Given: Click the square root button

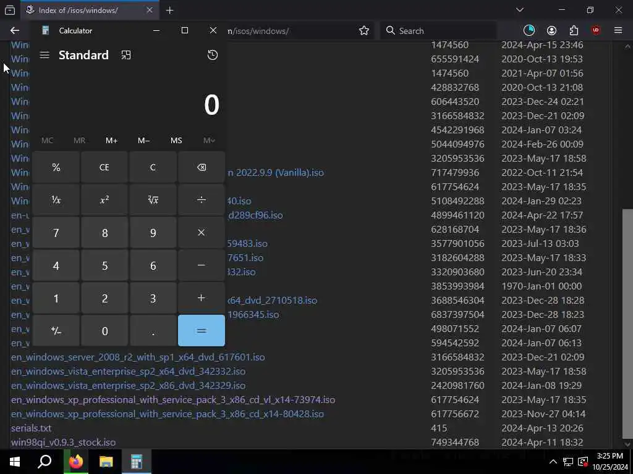Looking at the screenshot, I should pos(153,200).
